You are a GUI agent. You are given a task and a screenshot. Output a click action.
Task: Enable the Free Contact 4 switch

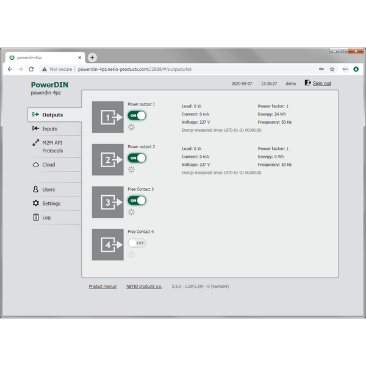click(137, 243)
